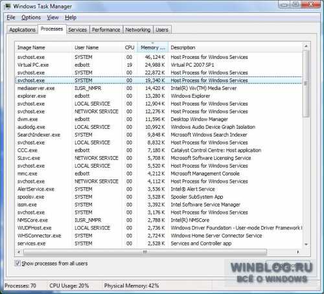Select the explorer.exe process
Image resolution: width=324 pixels, height=294 pixels.
pyautogui.click(x=159, y=96)
